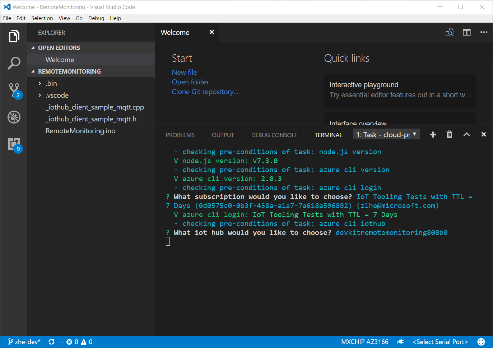Select the Welcome editor tab
This screenshot has height=348, width=493.
point(187,32)
